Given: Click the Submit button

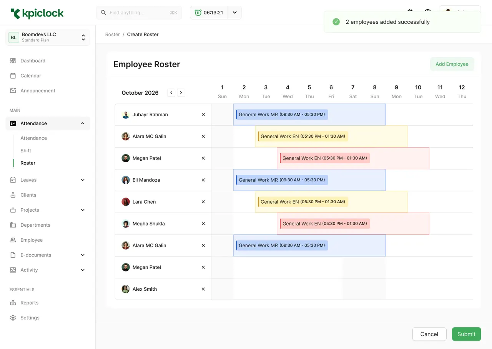Looking at the screenshot, I should [466, 334].
